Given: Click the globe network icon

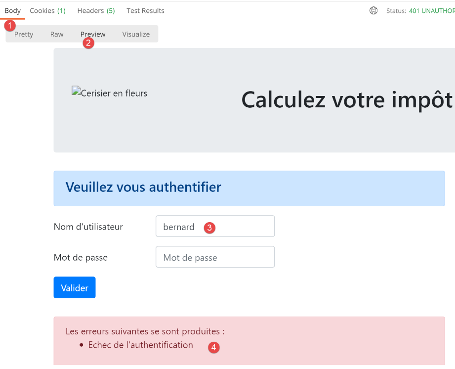Looking at the screenshot, I should point(373,10).
